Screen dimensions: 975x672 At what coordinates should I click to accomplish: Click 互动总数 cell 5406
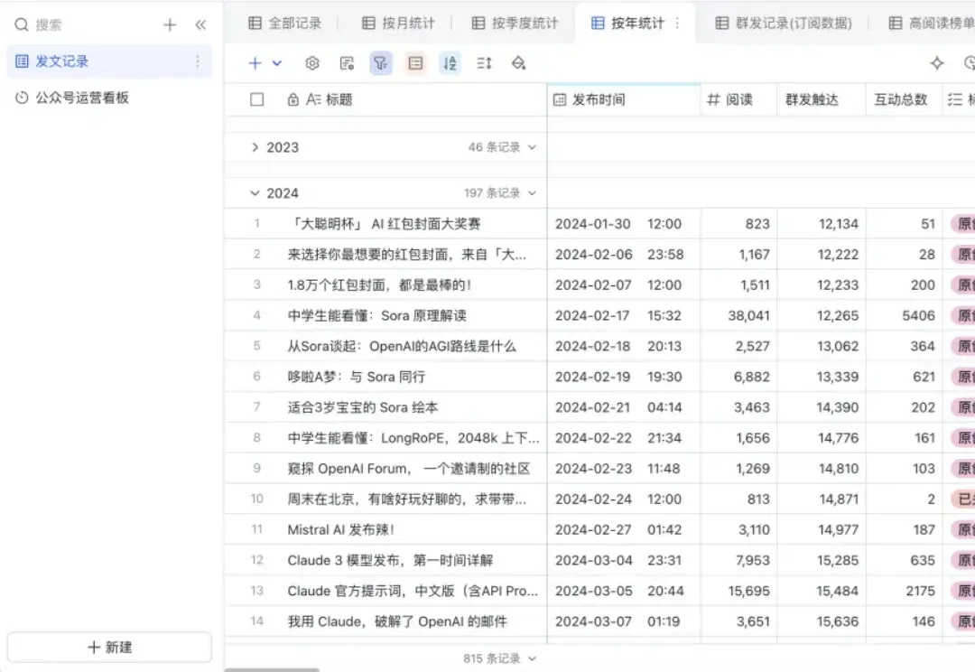coord(904,315)
